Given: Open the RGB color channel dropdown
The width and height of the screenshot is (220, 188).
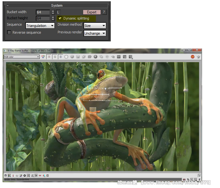Looking at the screenshot, I should pyautogui.click(x=21, y=57).
